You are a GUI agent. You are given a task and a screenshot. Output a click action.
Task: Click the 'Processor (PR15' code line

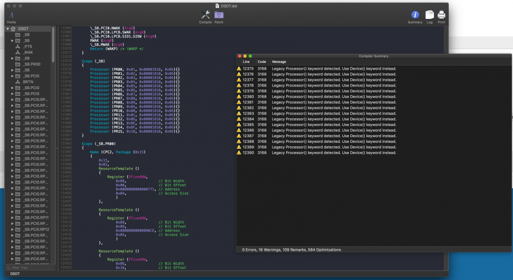(135, 131)
